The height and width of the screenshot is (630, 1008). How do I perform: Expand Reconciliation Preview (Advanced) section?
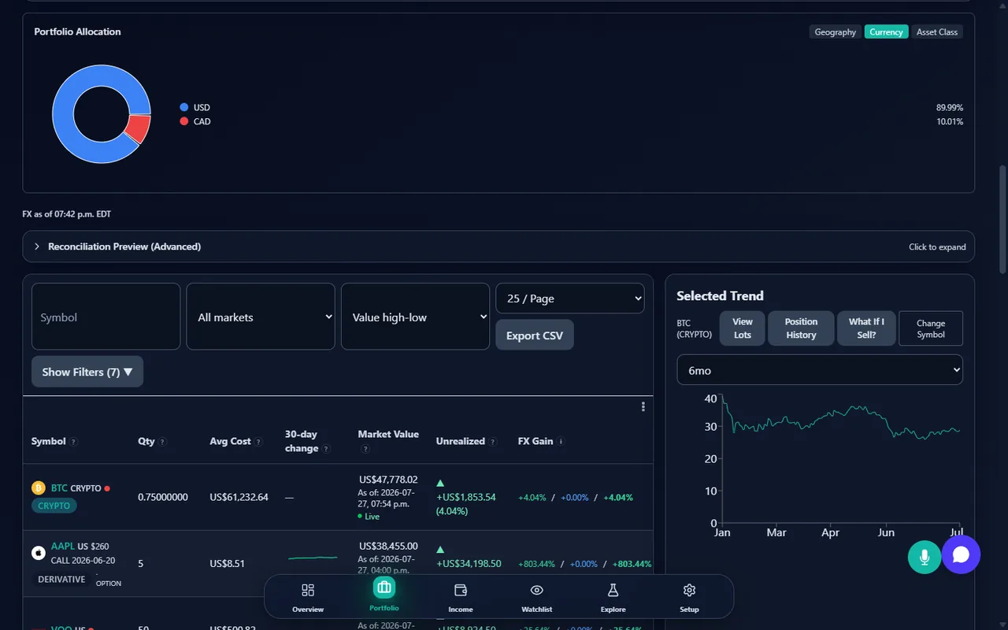498,246
